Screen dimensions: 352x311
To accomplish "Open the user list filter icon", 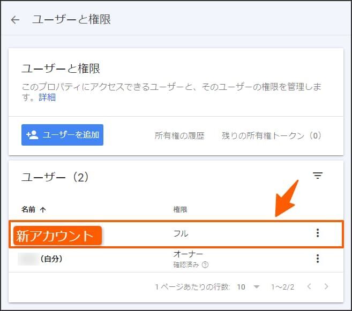I will pyautogui.click(x=318, y=176).
